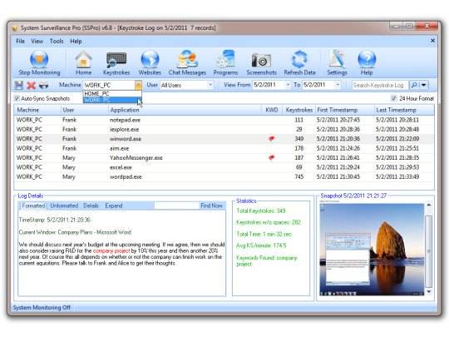Screen dimensions: 449x337
Task: Click the keyword flag in YahooMessenger.exe row
Action: (x=271, y=157)
